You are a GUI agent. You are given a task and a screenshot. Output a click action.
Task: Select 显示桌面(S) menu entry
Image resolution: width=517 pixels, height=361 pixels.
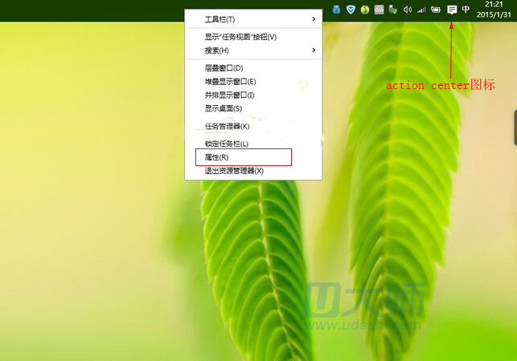(223, 108)
